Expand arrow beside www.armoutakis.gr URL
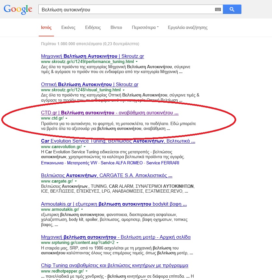This screenshot has width=272, height=280. 82,209
